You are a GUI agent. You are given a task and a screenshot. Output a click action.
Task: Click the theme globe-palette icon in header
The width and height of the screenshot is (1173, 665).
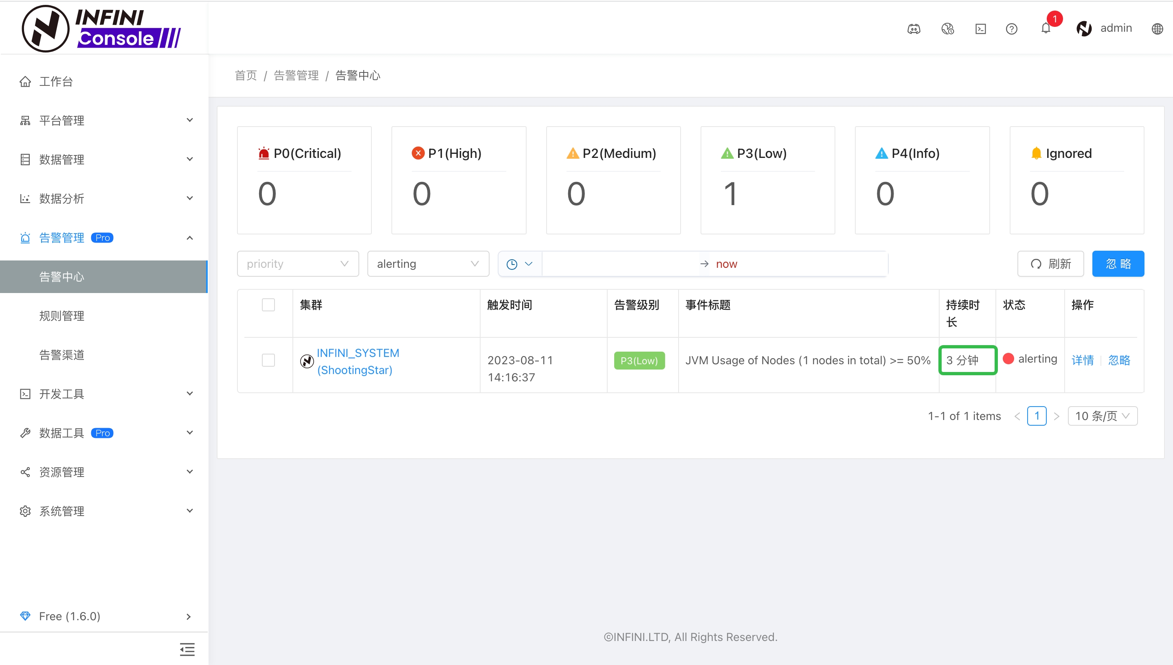click(947, 29)
